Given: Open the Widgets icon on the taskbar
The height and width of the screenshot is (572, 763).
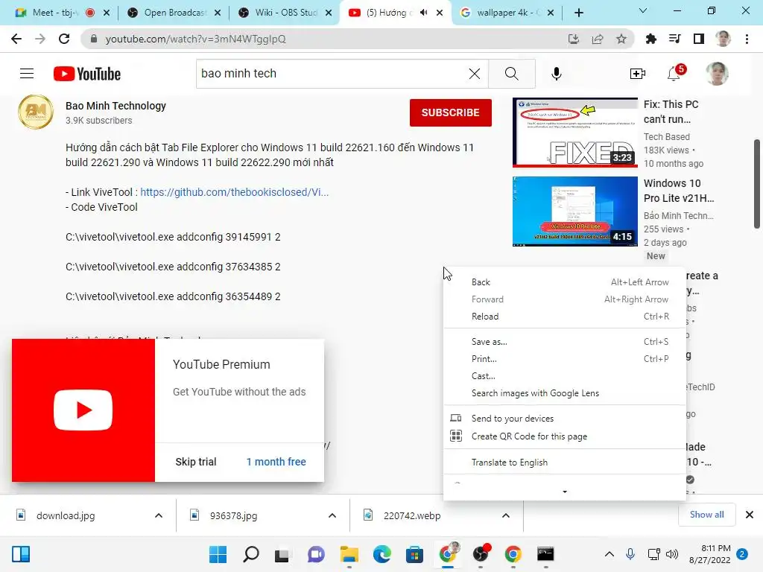Looking at the screenshot, I should tap(21, 554).
